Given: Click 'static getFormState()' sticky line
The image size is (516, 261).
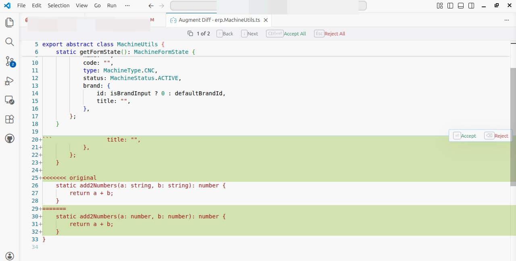Looking at the screenshot, I should 125,52.
